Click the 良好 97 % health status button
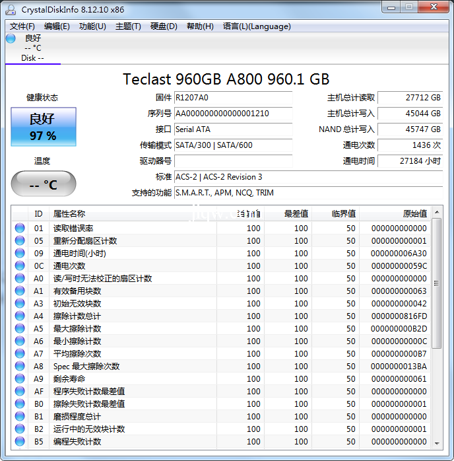454x461 pixels. pos(43,127)
